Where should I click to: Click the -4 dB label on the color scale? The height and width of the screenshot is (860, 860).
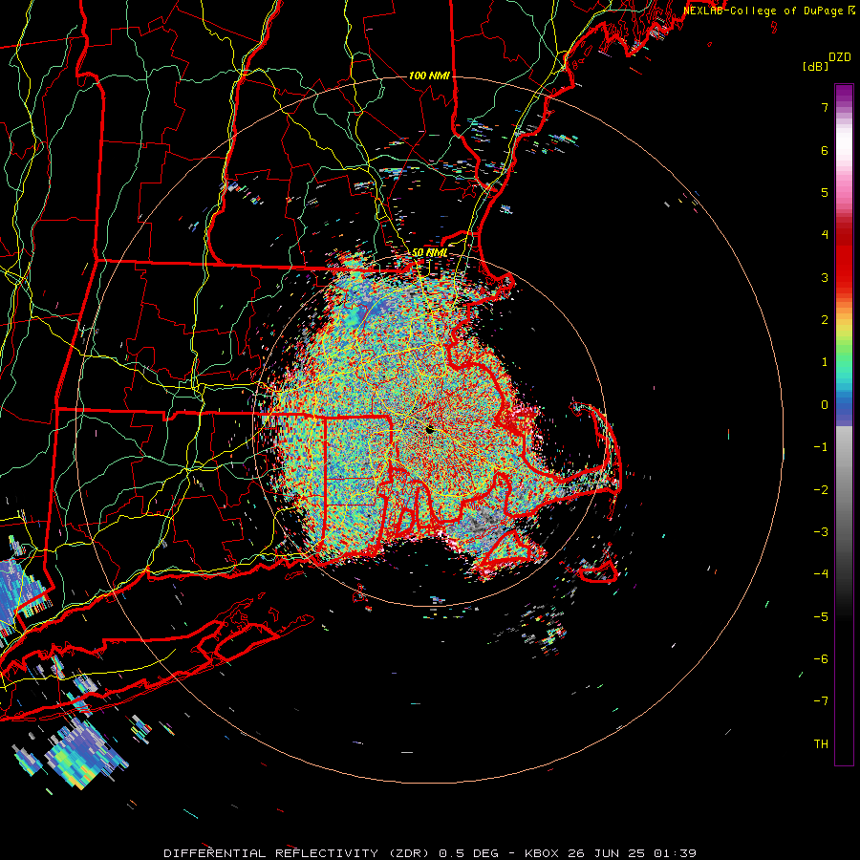821,574
